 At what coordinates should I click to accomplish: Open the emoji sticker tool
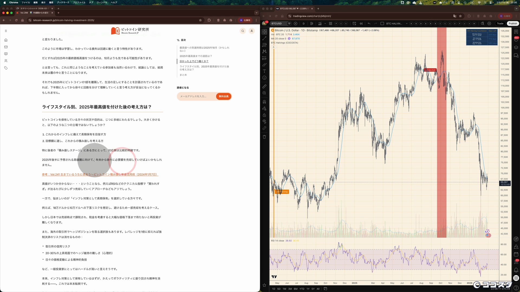click(x=264, y=78)
